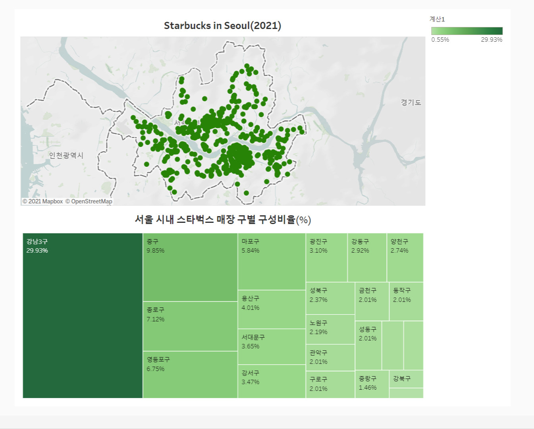Click the 29.93% legend maximum value
The image size is (534, 429).
(x=492, y=40)
